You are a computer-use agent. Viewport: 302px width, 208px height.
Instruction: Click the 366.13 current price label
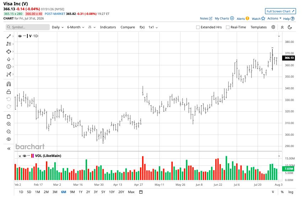click(289, 58)
